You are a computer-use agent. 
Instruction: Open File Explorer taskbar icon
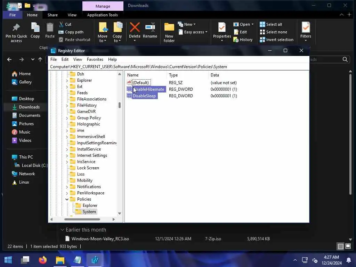tap(60, 260)
